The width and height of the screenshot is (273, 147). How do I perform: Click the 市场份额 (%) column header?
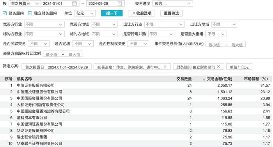[x=256, y=79]
